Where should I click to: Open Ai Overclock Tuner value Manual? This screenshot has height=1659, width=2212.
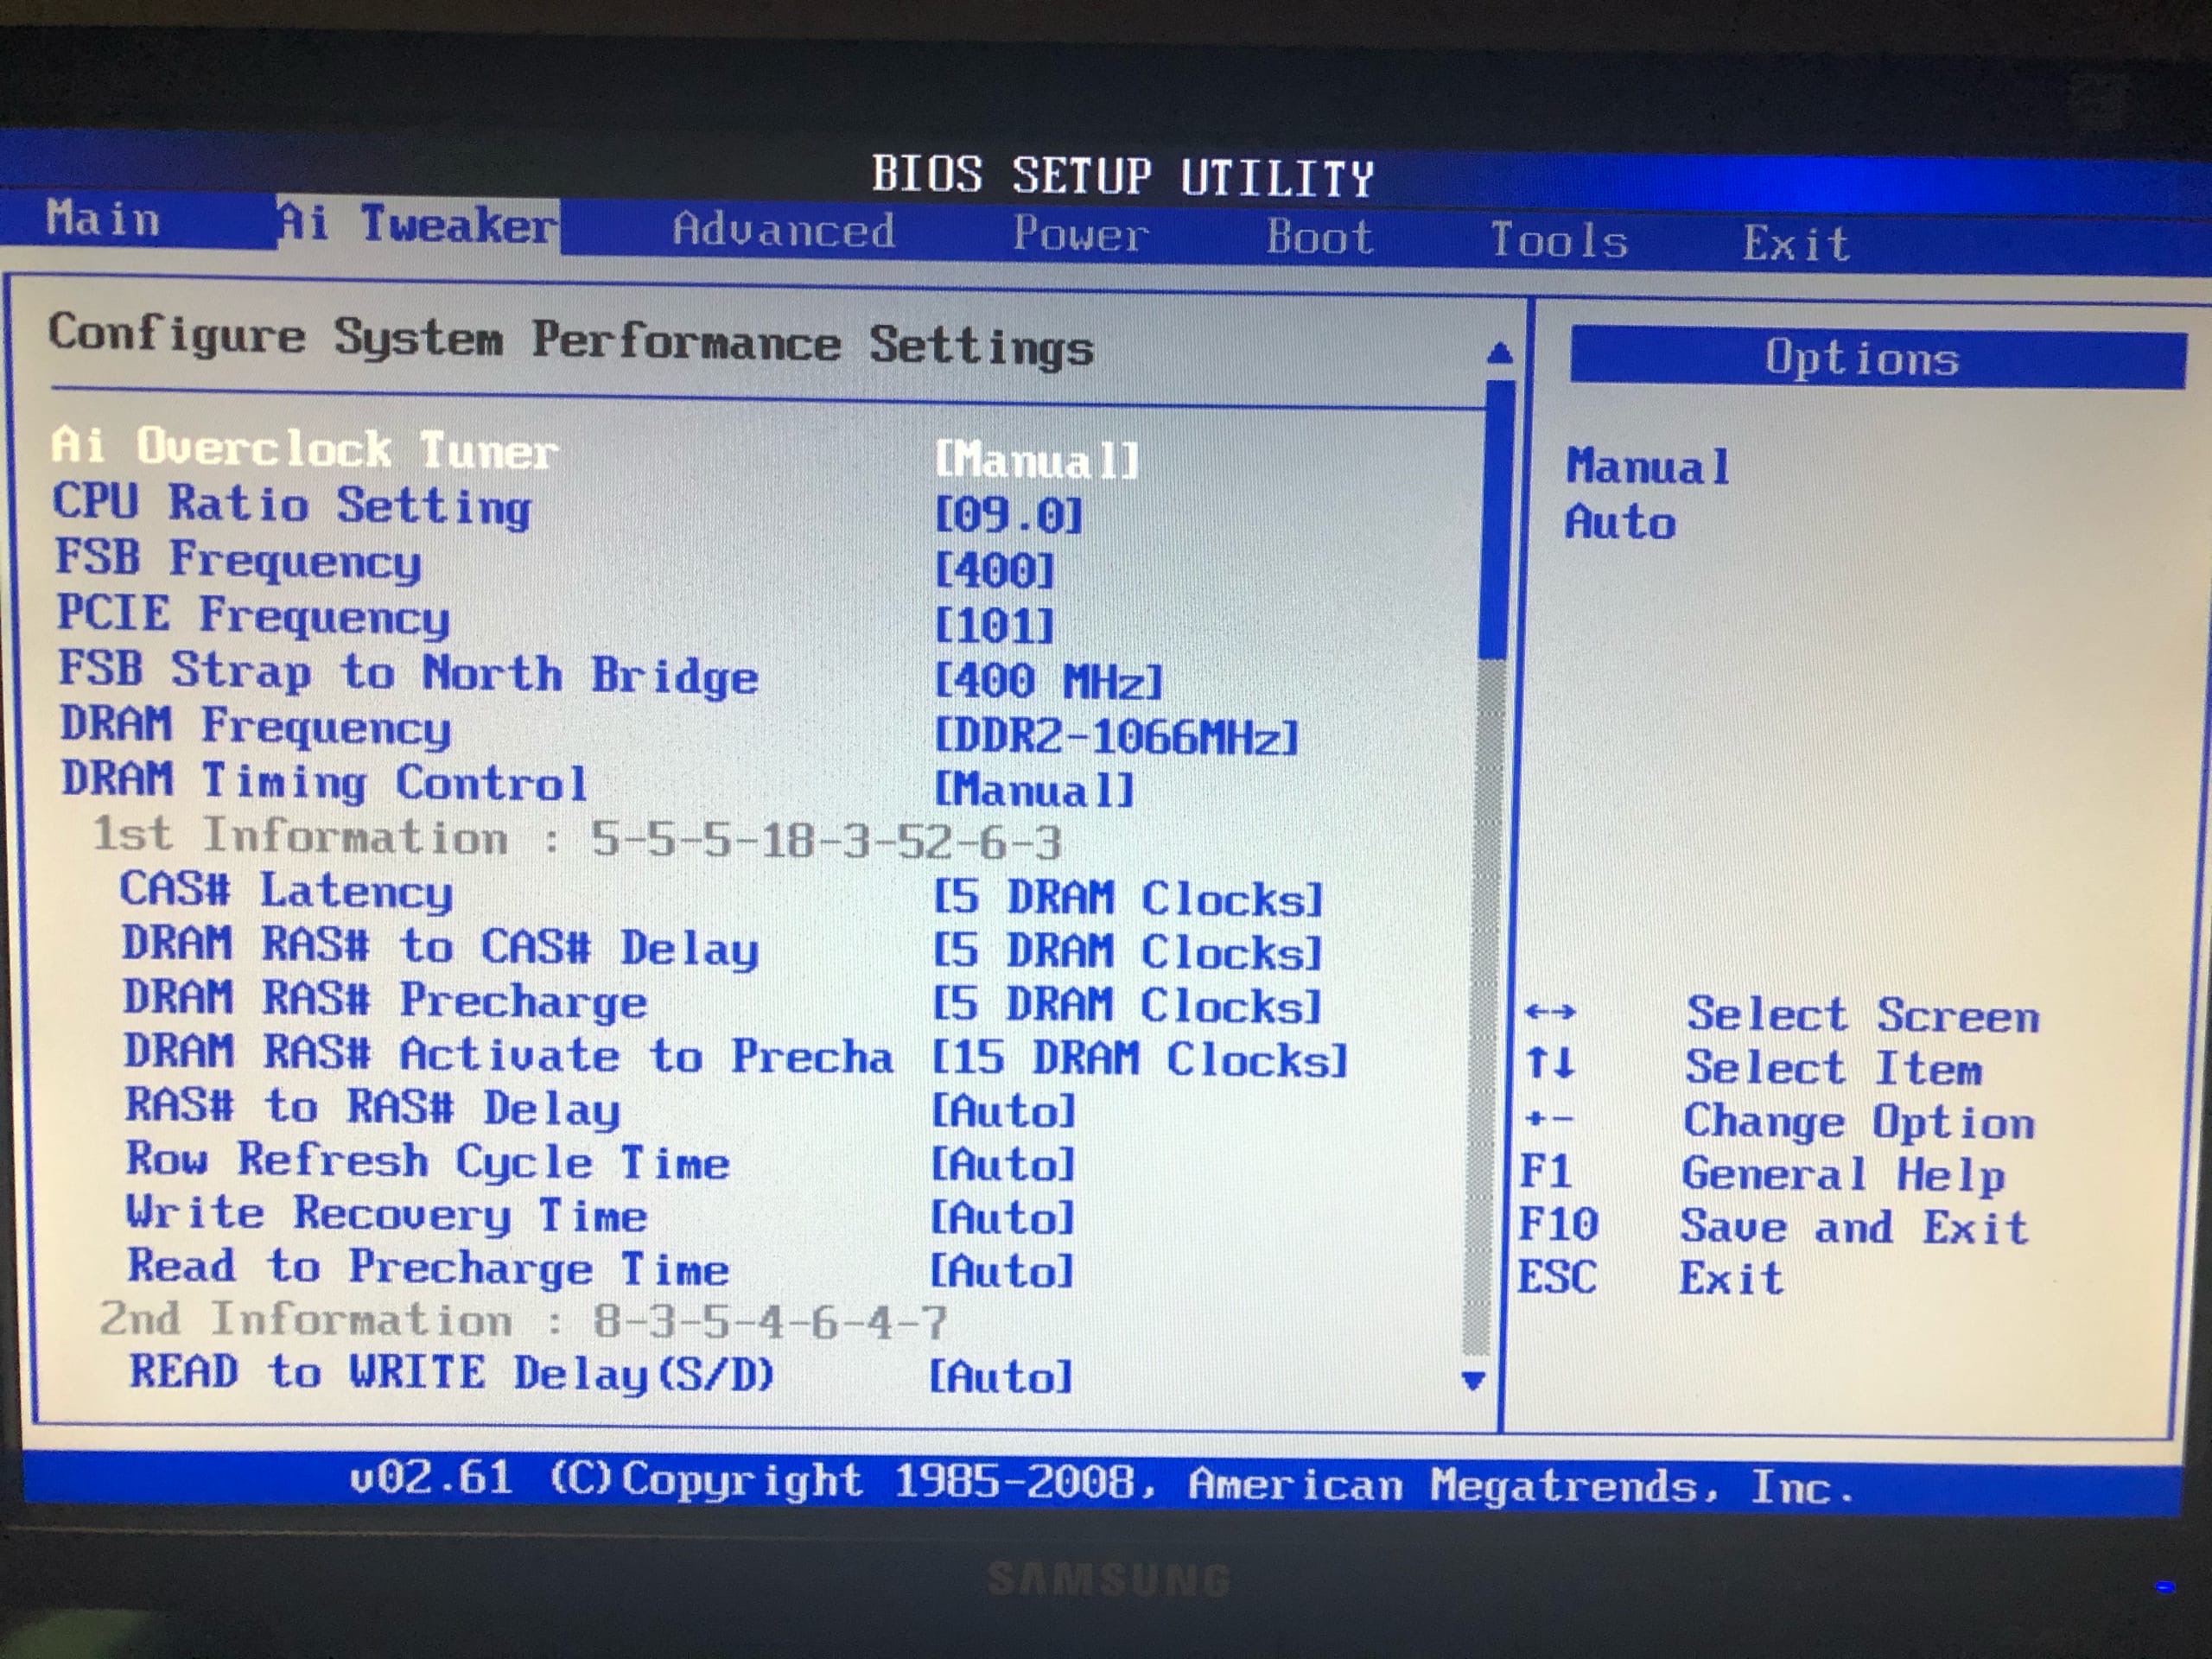[x=1037, y=460]
